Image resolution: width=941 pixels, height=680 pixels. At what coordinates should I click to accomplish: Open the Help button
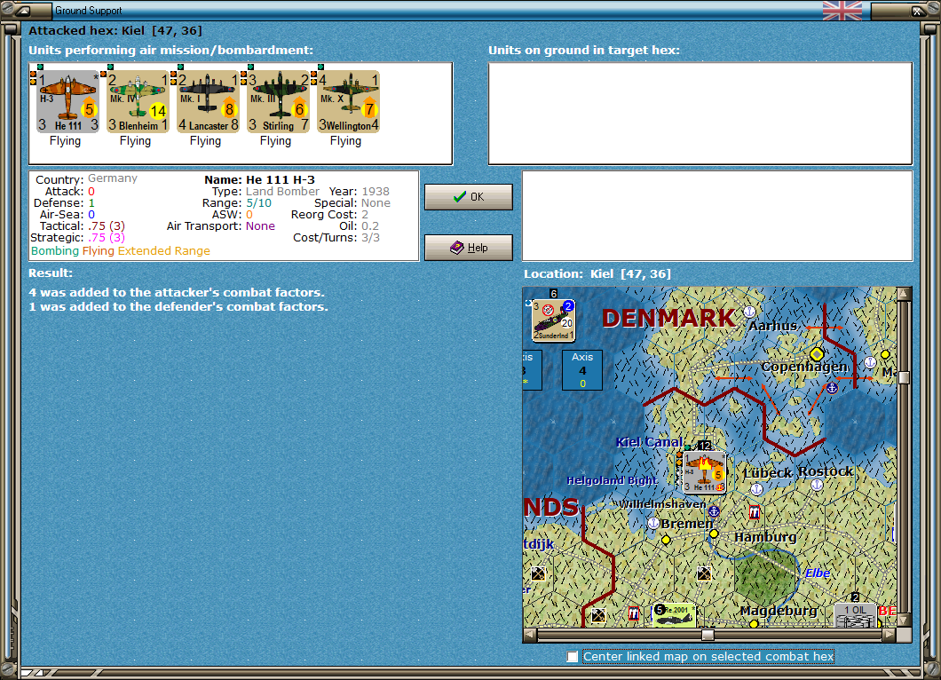click(x=469, y=248)
